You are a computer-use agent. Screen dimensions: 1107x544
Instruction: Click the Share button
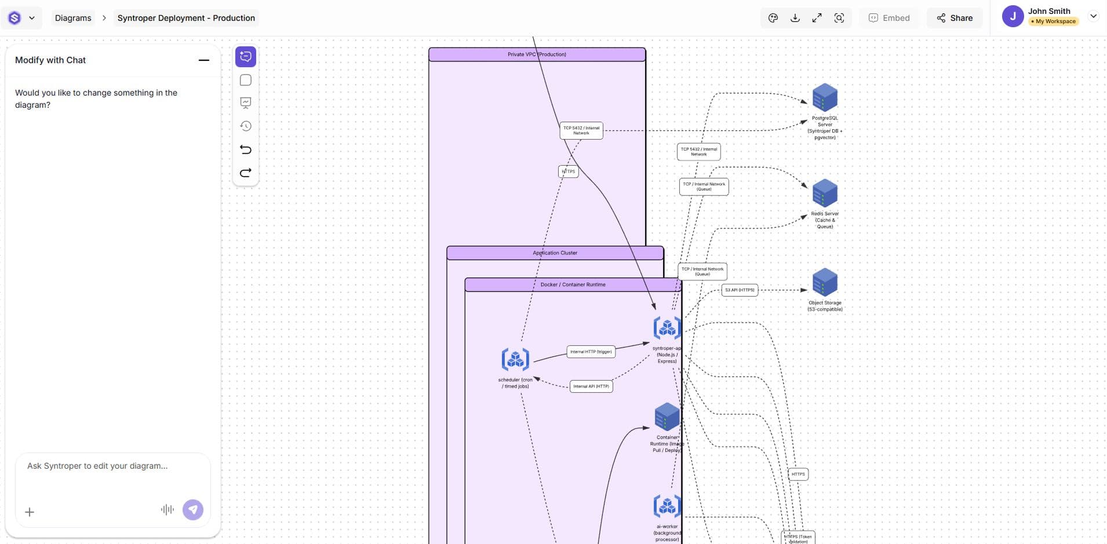[954, 18]
